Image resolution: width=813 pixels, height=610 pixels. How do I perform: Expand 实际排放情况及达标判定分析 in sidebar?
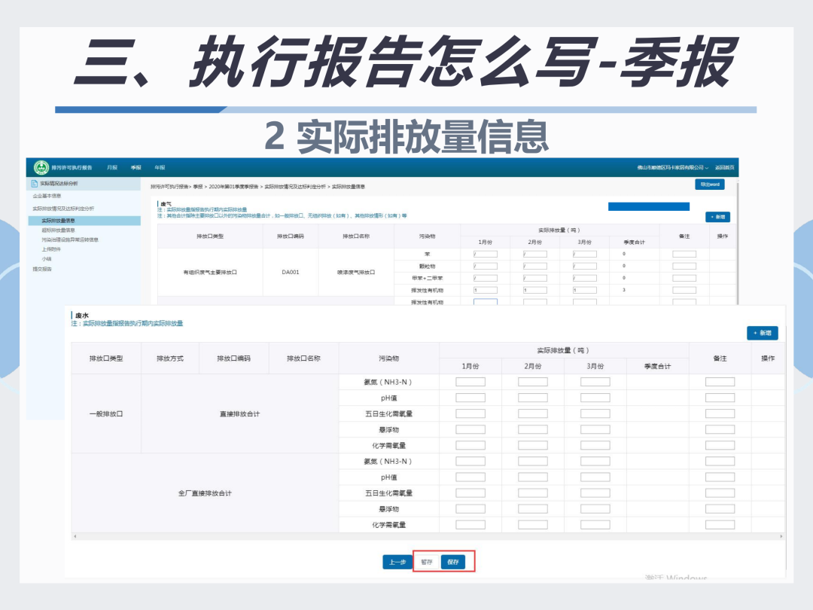click(63, 209)
